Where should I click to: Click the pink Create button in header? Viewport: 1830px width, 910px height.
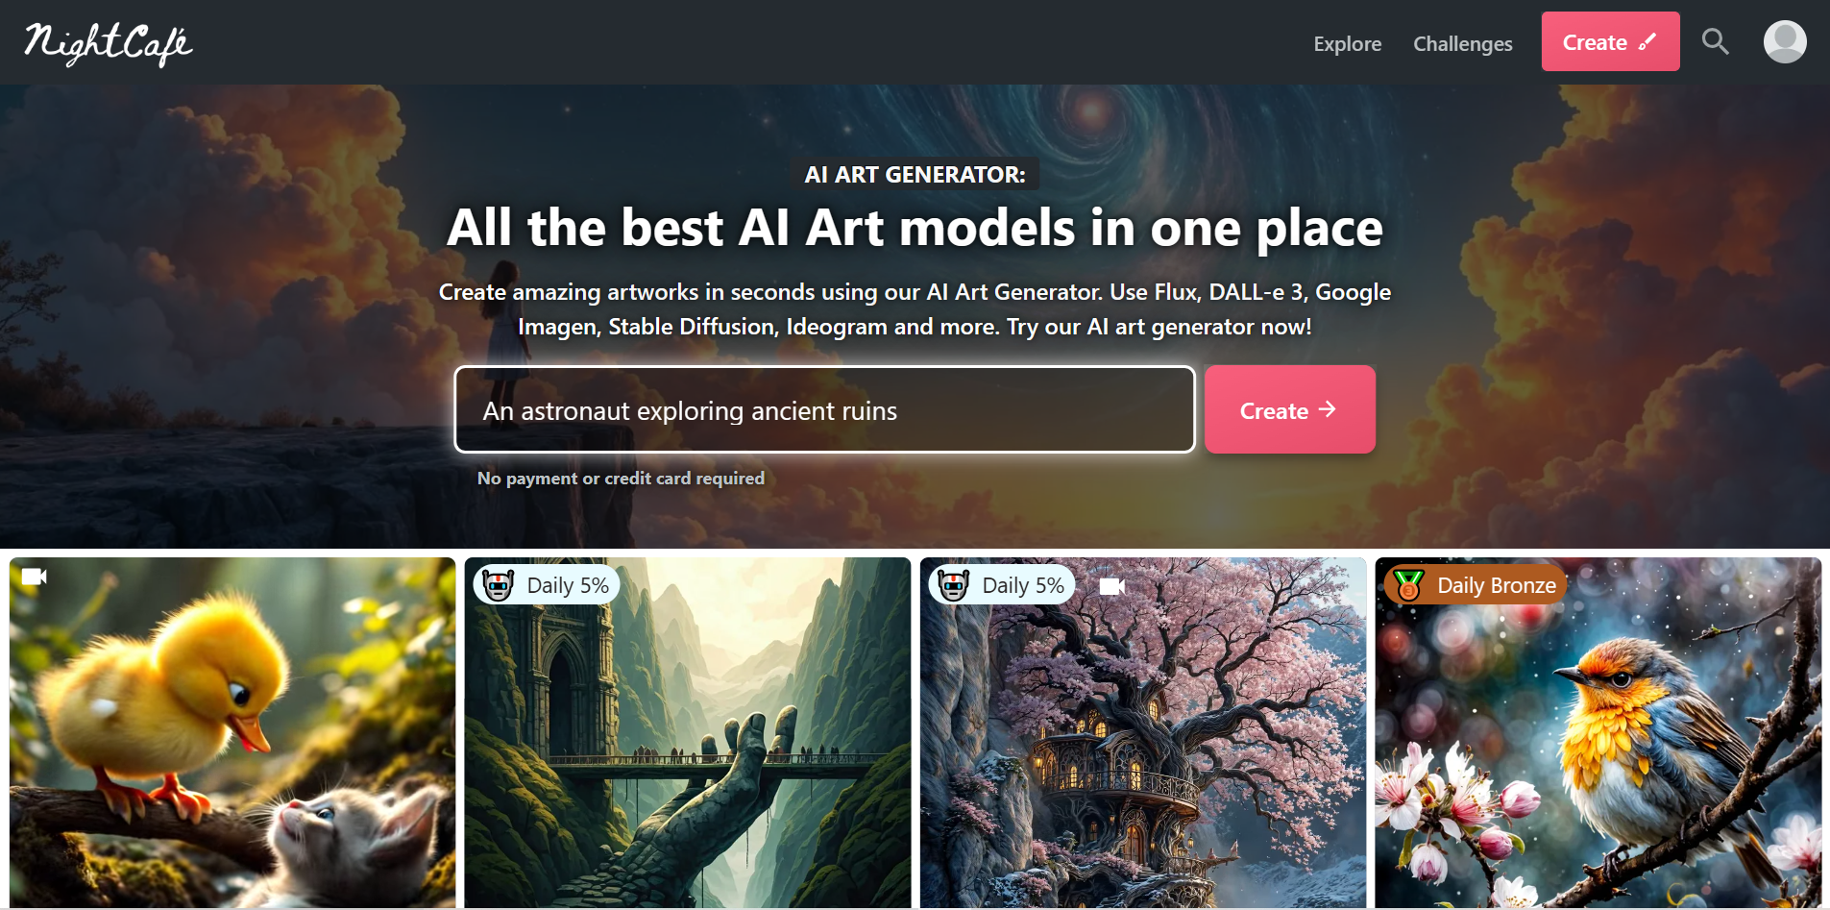pos(1610,41)
